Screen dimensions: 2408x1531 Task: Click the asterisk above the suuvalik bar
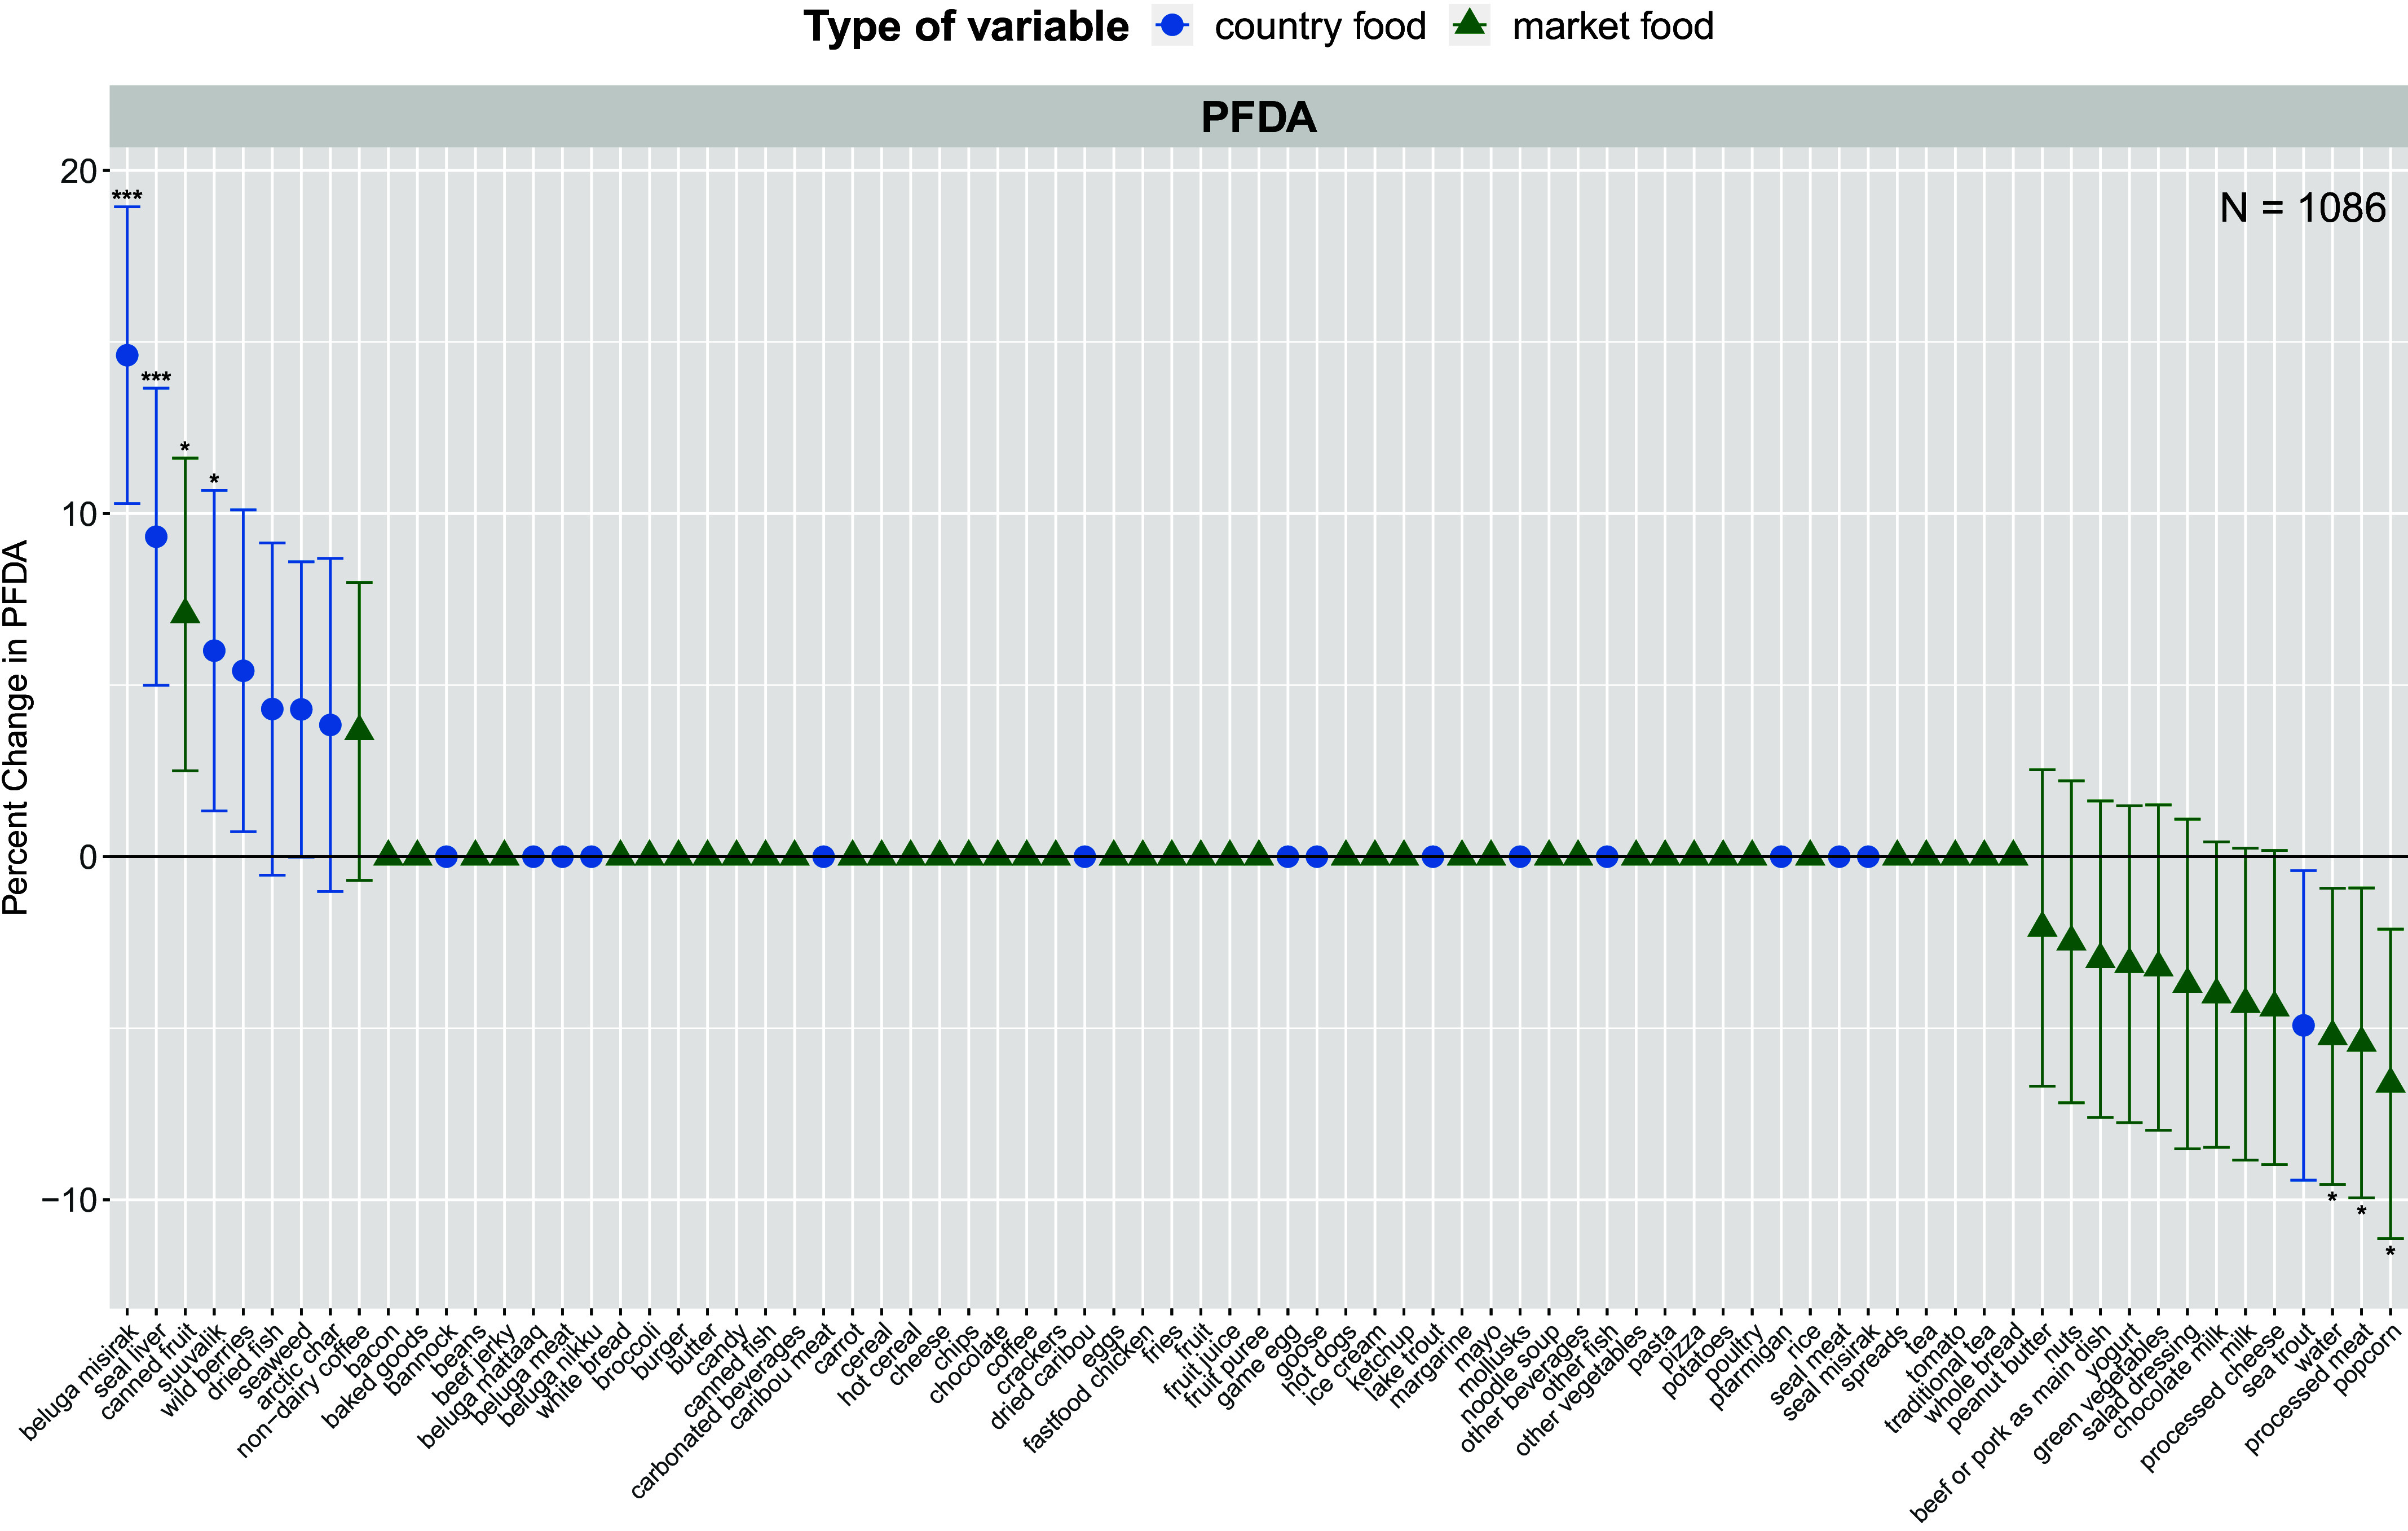[x=214, y=480]
